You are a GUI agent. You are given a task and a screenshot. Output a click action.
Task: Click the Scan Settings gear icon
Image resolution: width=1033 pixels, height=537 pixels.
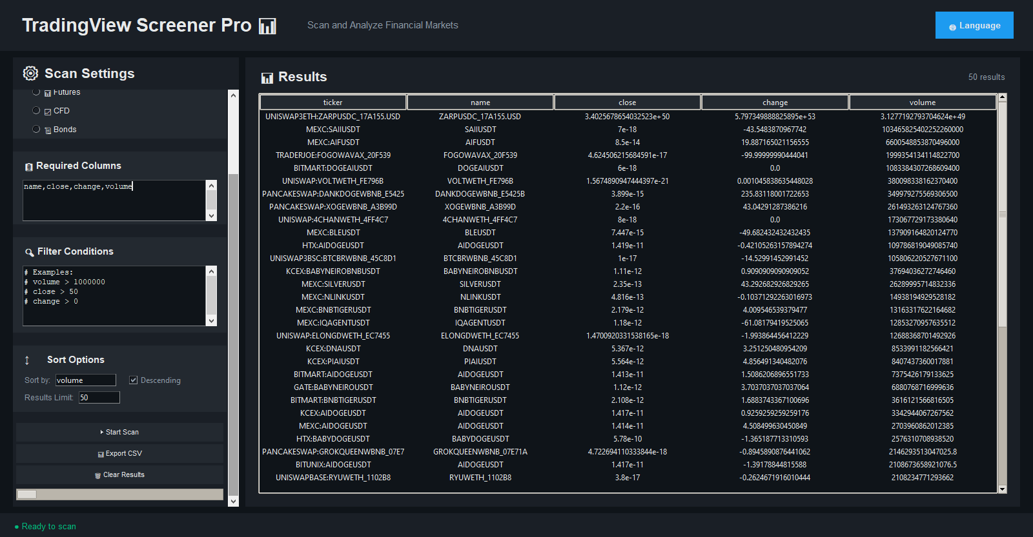[x=30, y=73]
